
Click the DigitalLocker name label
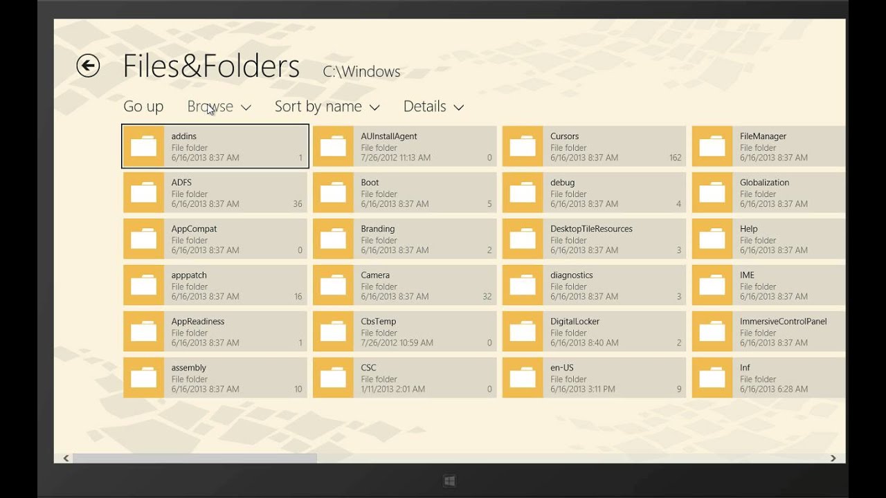click(575, 322)
